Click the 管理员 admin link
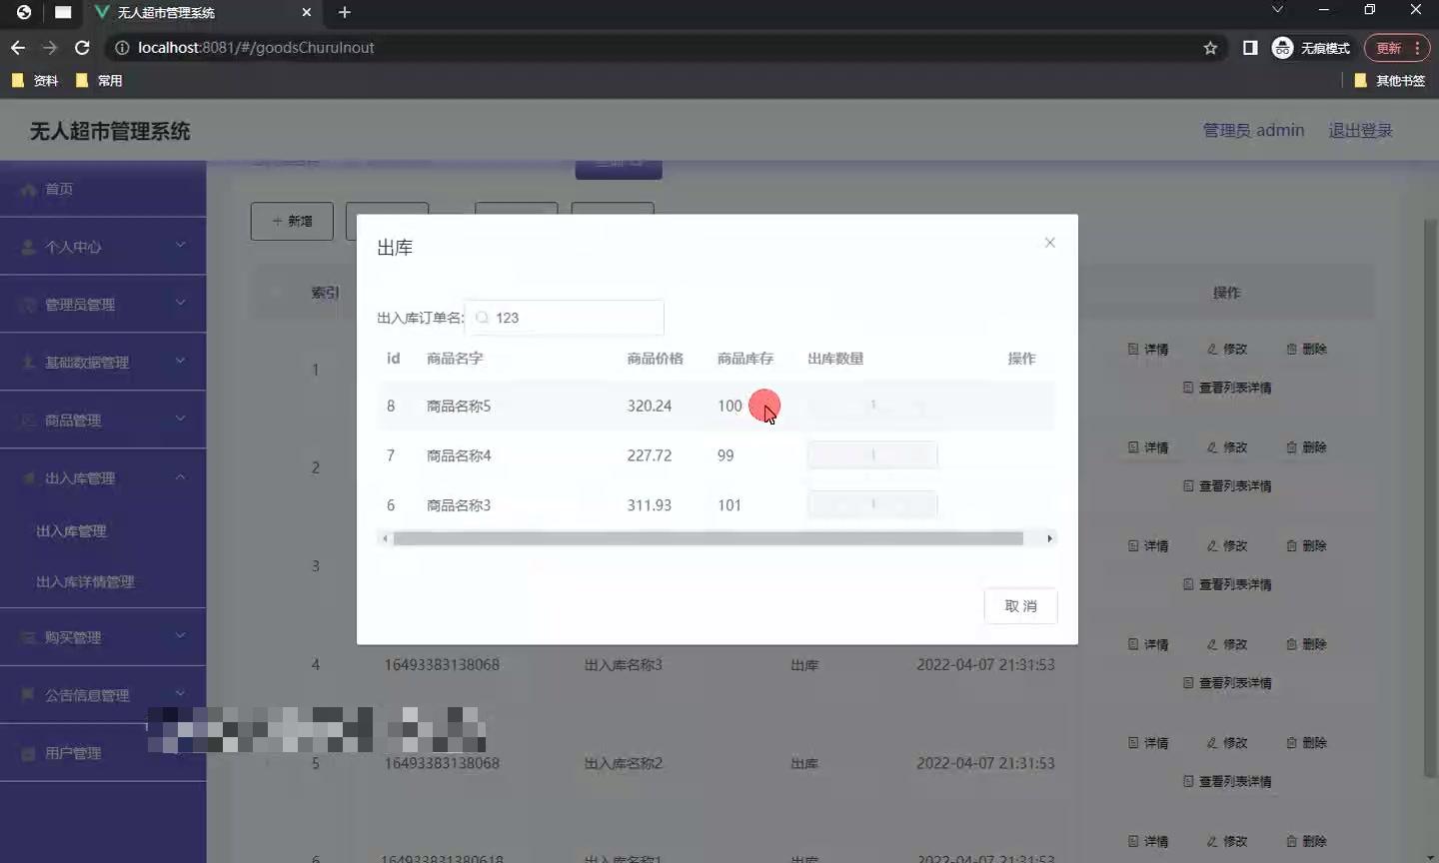The image size is (1439, 863). [1253, 131]
